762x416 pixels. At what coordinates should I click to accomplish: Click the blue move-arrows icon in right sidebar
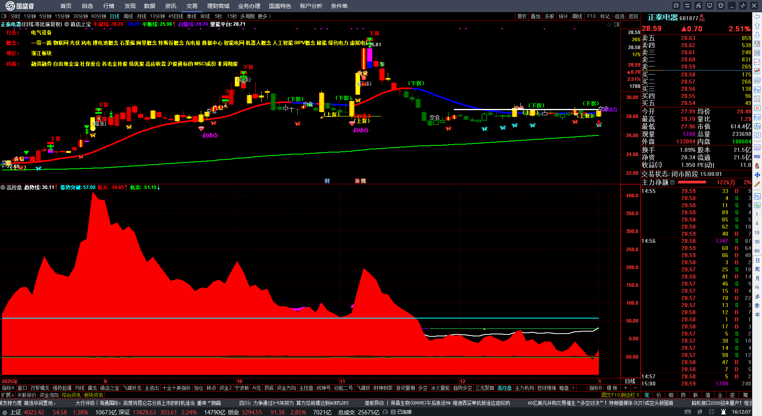point(757,175)
